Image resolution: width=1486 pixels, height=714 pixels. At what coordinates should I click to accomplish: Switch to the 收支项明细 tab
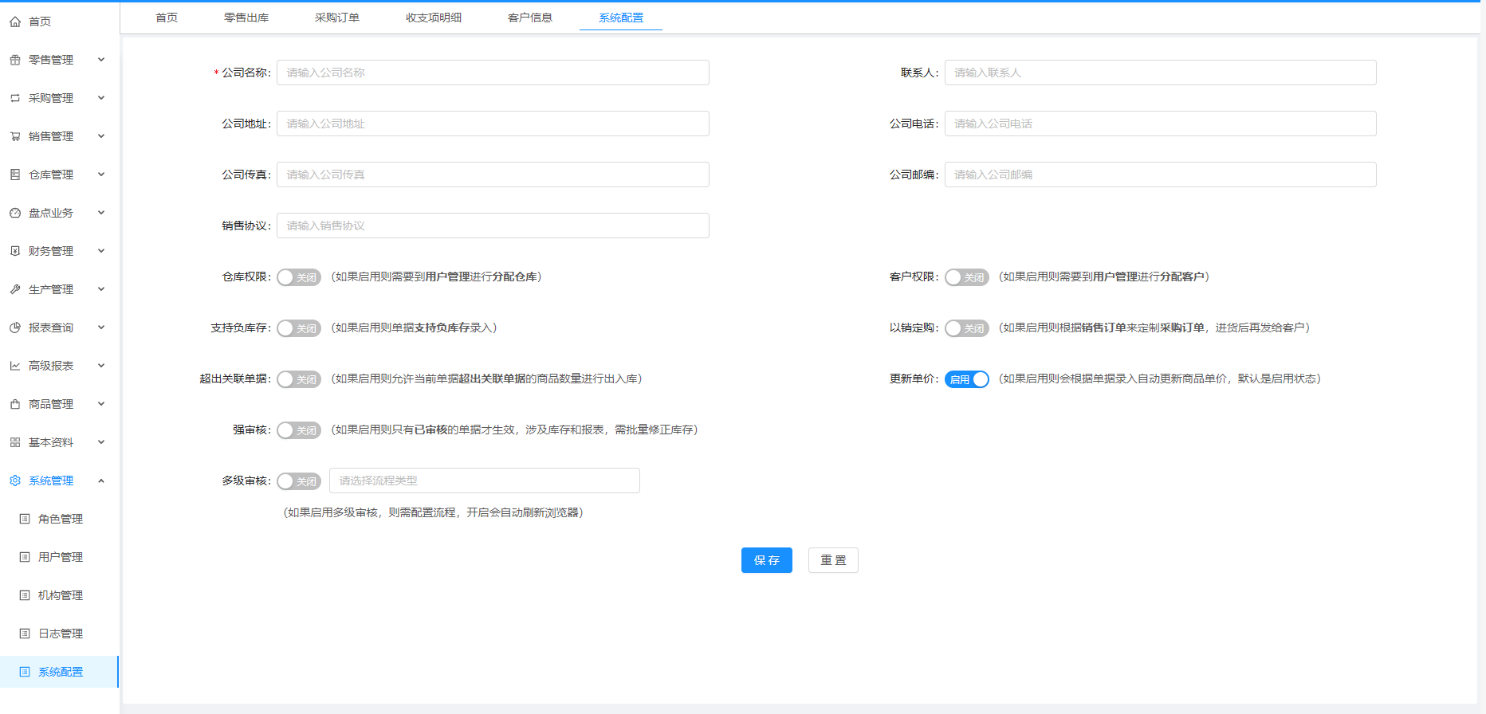[x=434, y=18]
